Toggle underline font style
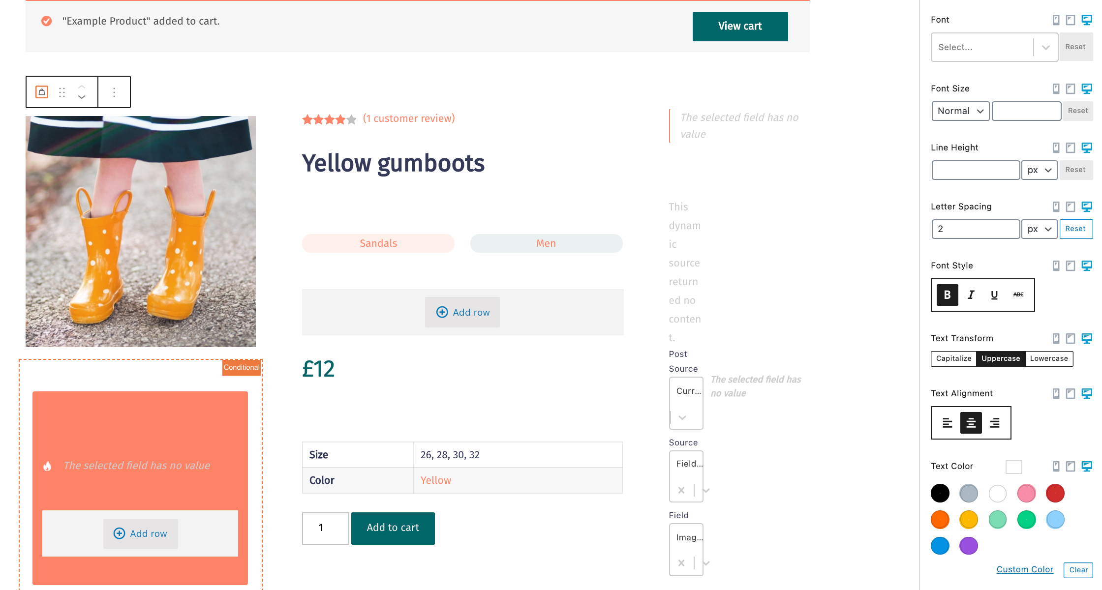 click(994, 295)
